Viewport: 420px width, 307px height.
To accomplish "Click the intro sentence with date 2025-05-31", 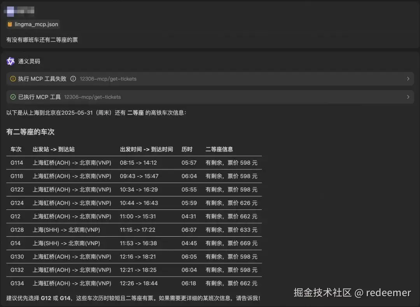I will click(x=96, y=113).
